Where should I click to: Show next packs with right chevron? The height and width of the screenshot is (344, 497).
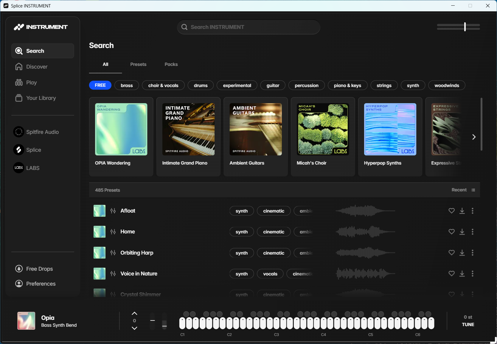(x=474, y=137)
